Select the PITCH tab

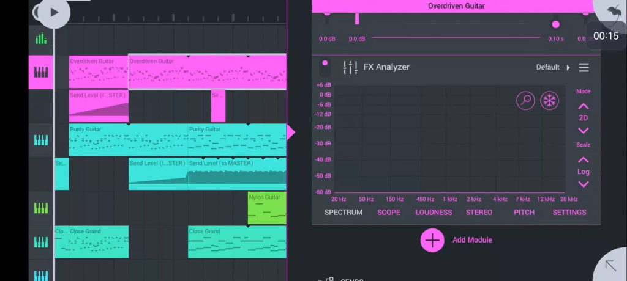pos(524,213)
